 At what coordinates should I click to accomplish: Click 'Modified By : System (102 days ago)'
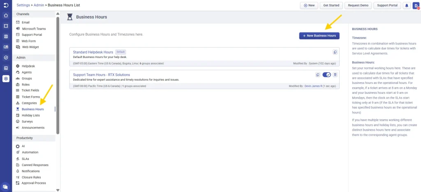coord(315,64)
